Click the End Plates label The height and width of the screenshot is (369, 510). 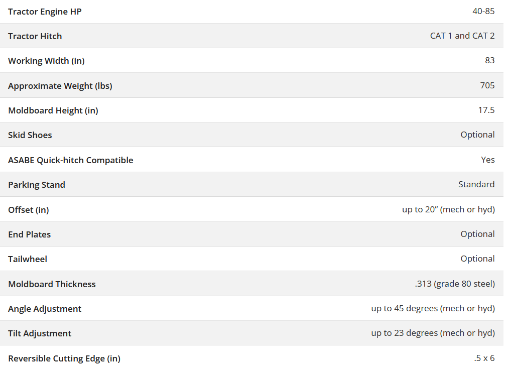pyautogui.click(x=30, y=234)
